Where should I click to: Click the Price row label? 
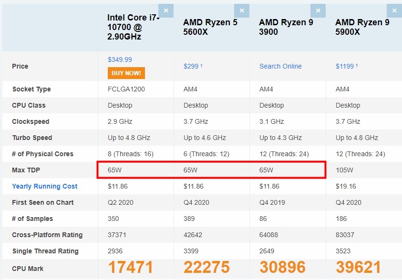click(x=20, y=66)
